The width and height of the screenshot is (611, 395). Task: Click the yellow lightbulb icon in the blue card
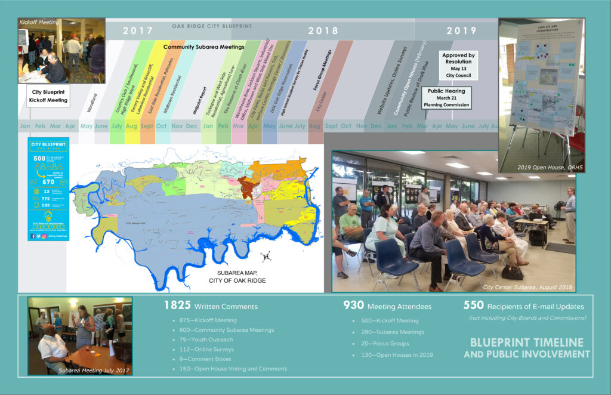coord(48,217)
